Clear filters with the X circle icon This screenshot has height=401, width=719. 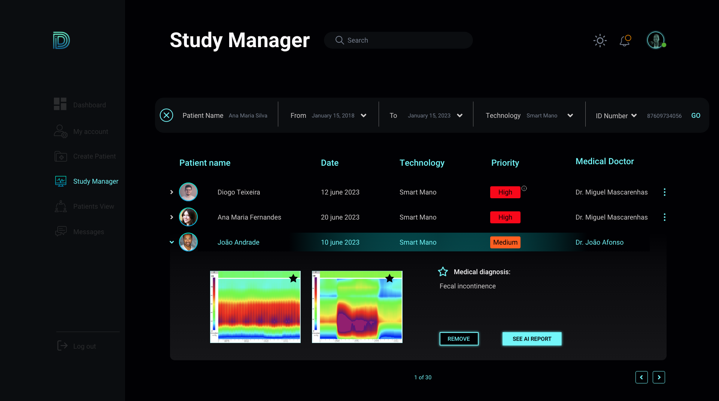[x=166, y=115]
